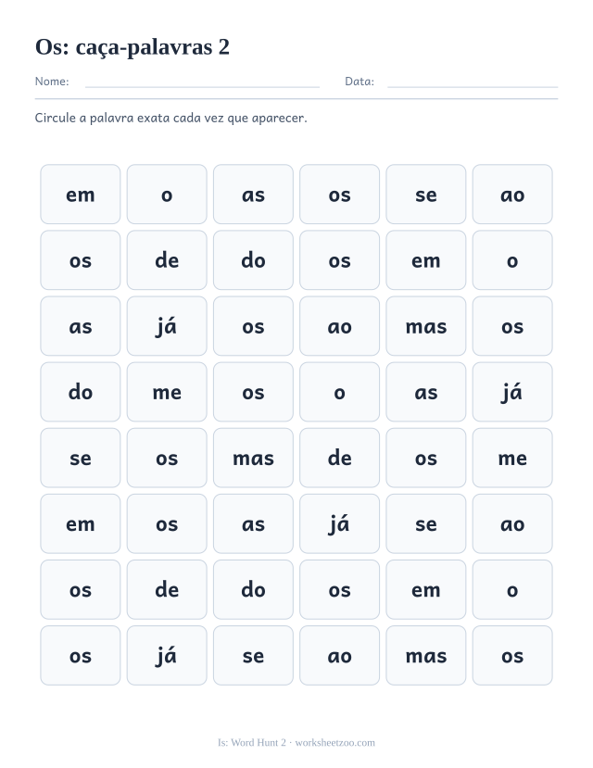The width and height of the screenshot is (593, 768).
Task: Click the 'do' tile in row seven
Action: coord(253,590)
